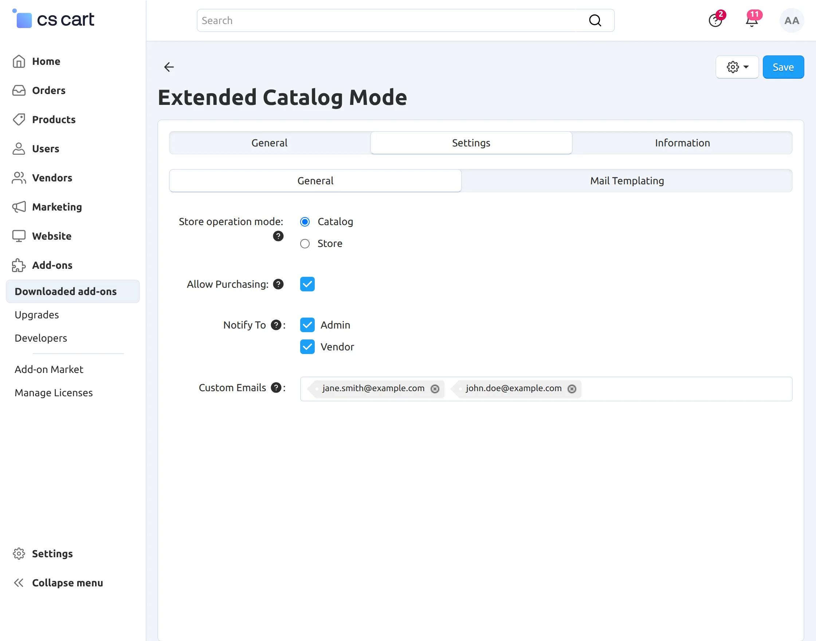Click the Website monitor icon
Screen dimensions: 816x641
[19, 236]
